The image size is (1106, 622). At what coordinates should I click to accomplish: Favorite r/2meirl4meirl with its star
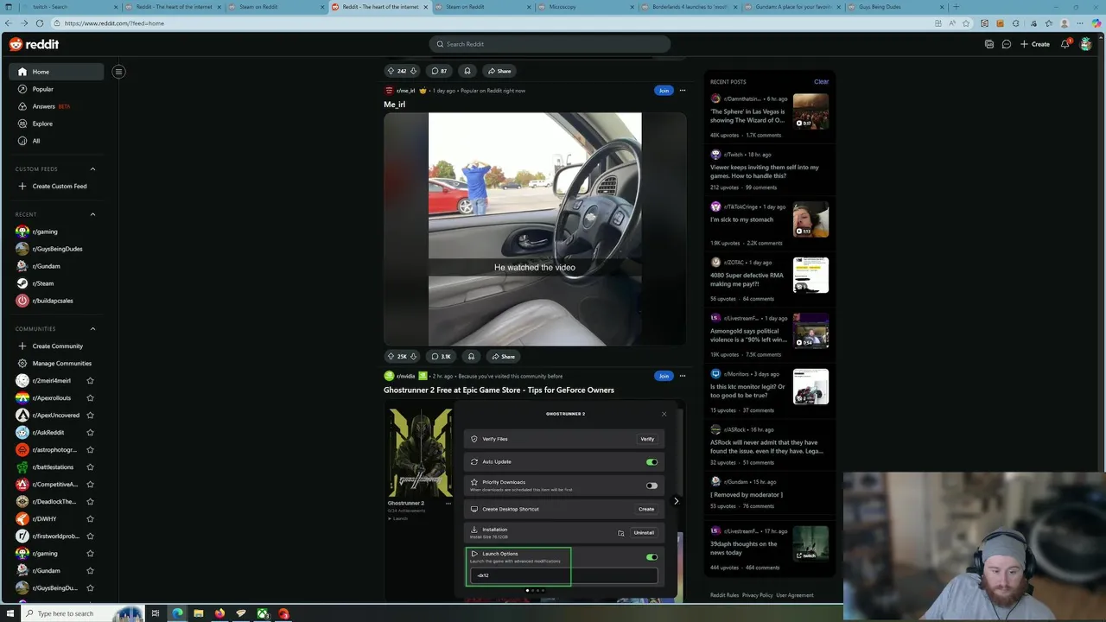[x=90, y=380]
